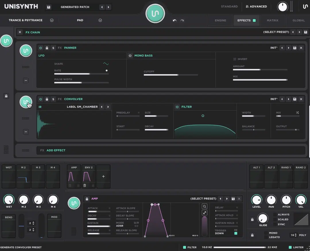Screen dimensions: 310x251
Task: Select the Solo icon on the Panner effect
Action: [53, 48]
